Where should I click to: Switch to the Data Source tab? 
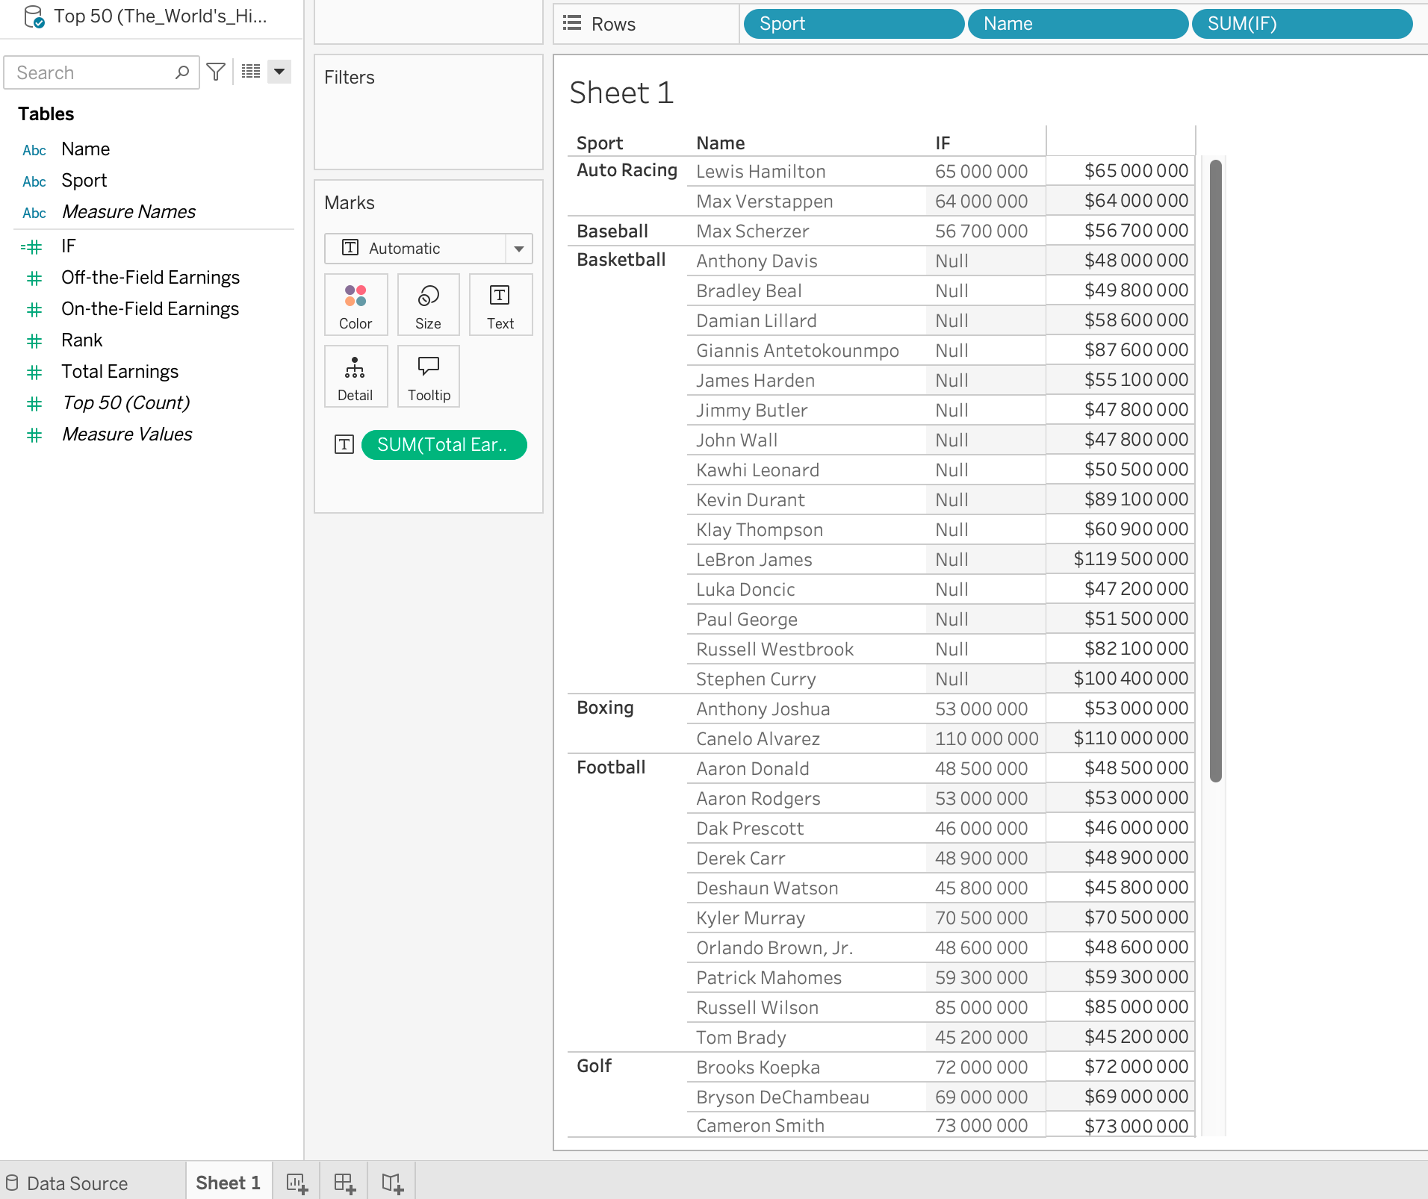77,1183
